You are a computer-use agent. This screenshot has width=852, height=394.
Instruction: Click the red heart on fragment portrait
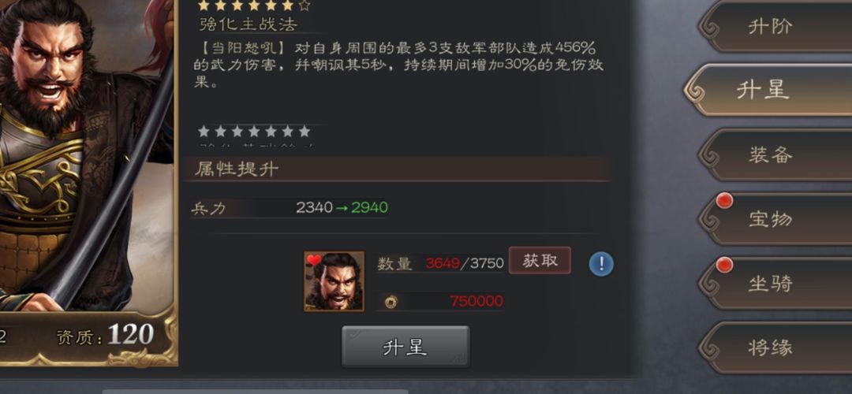[313, 260]
